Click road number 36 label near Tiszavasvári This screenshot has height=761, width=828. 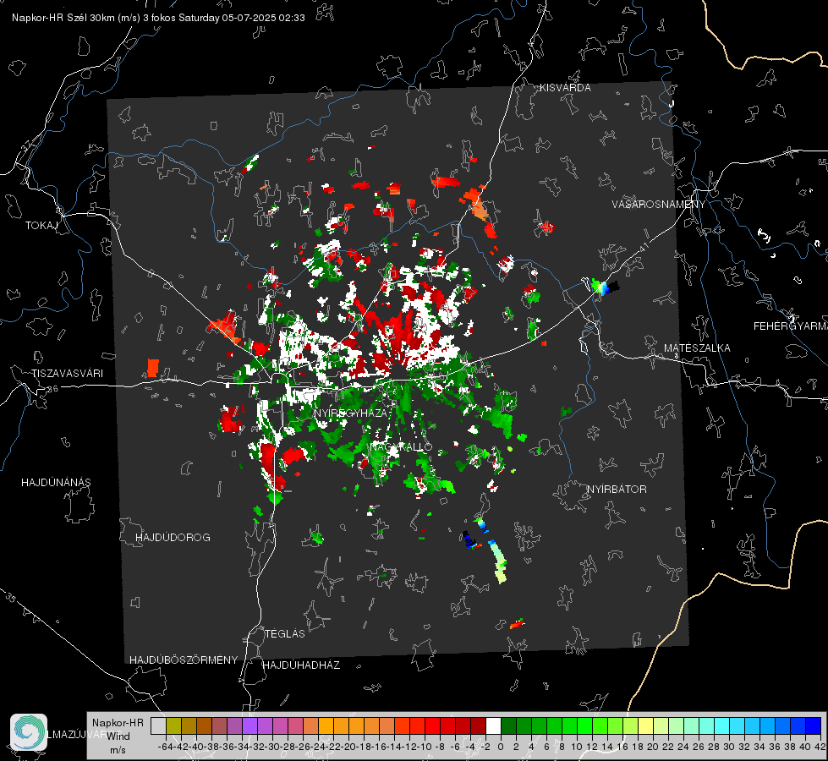point(52,389)
